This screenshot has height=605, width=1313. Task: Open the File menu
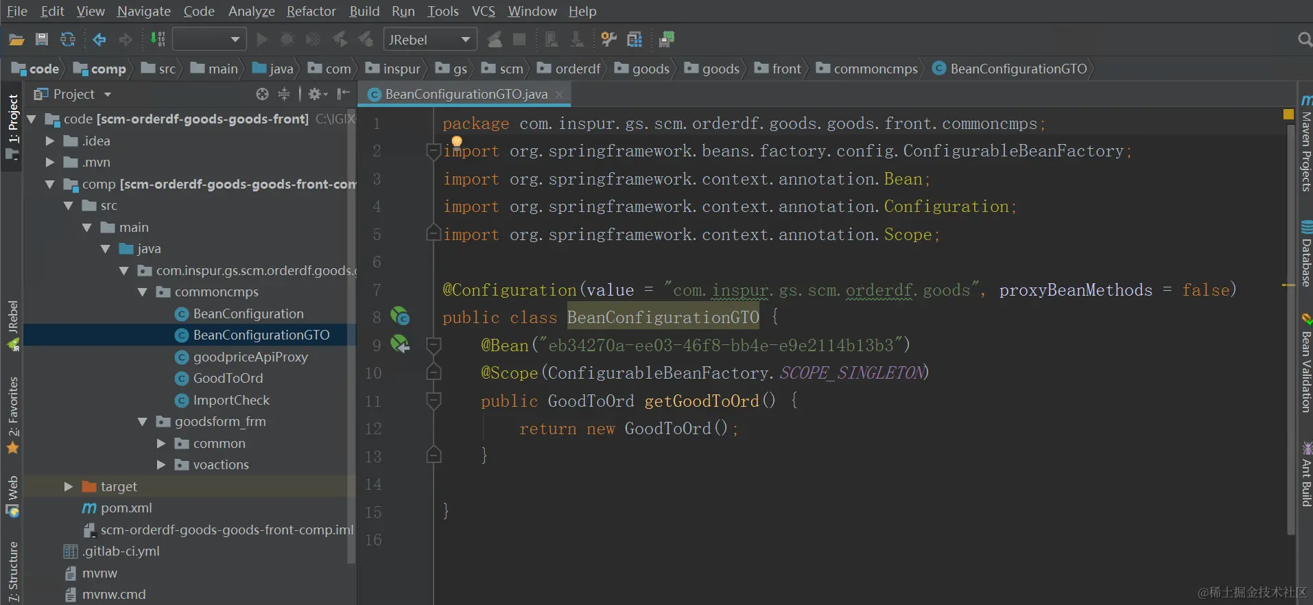pyautogui.click(x=17, y=11)
